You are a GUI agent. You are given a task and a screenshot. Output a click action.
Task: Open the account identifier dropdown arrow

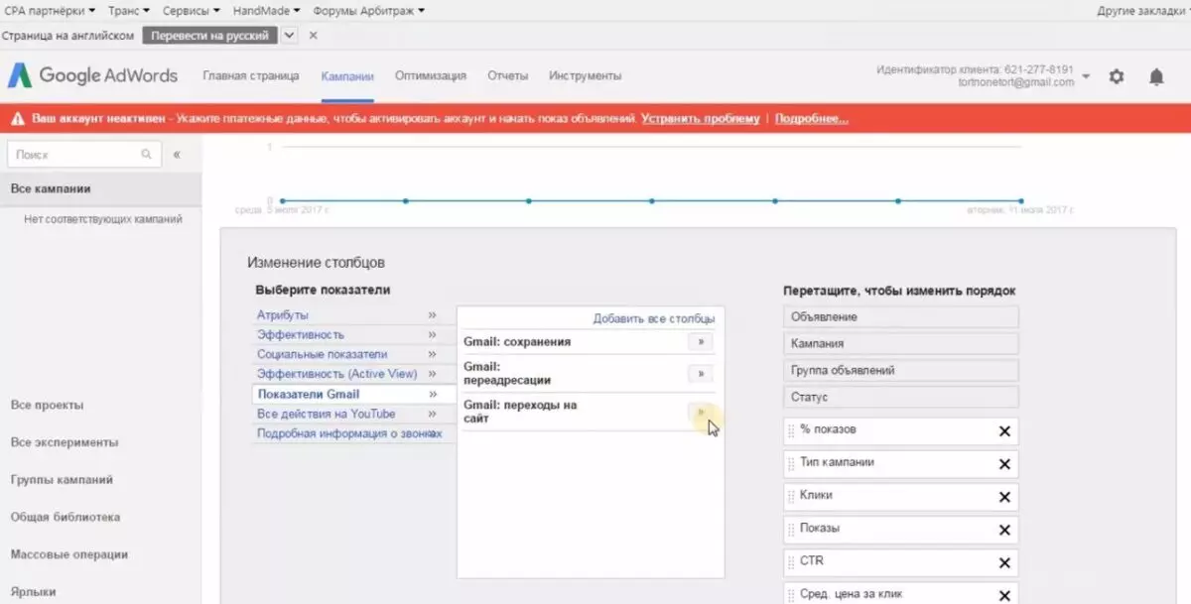click(1086, 76)
